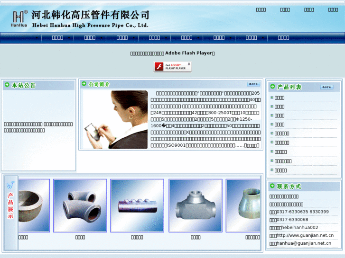The image size is (345, 258).
Task: Select the second item in the blue navigation bar
Action: click(x=90, y=38)
